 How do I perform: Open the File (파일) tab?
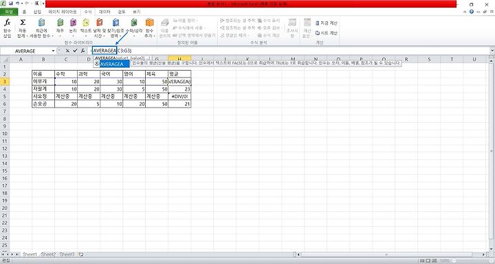click(x=9, y=12)
